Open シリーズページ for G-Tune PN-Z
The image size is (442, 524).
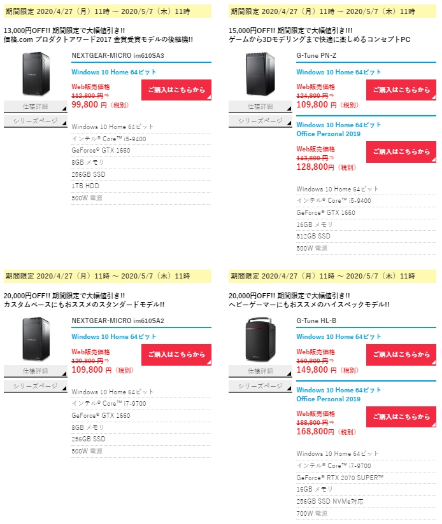[x=260, y=121]
